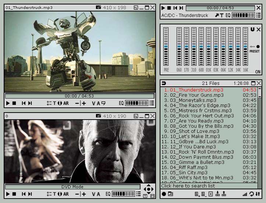Toggle AR aspect ratio in DVD Mode window
Image resolution: width=266 pixels, height=203 pixels.
pyautogui.click(x=66, y=194)
